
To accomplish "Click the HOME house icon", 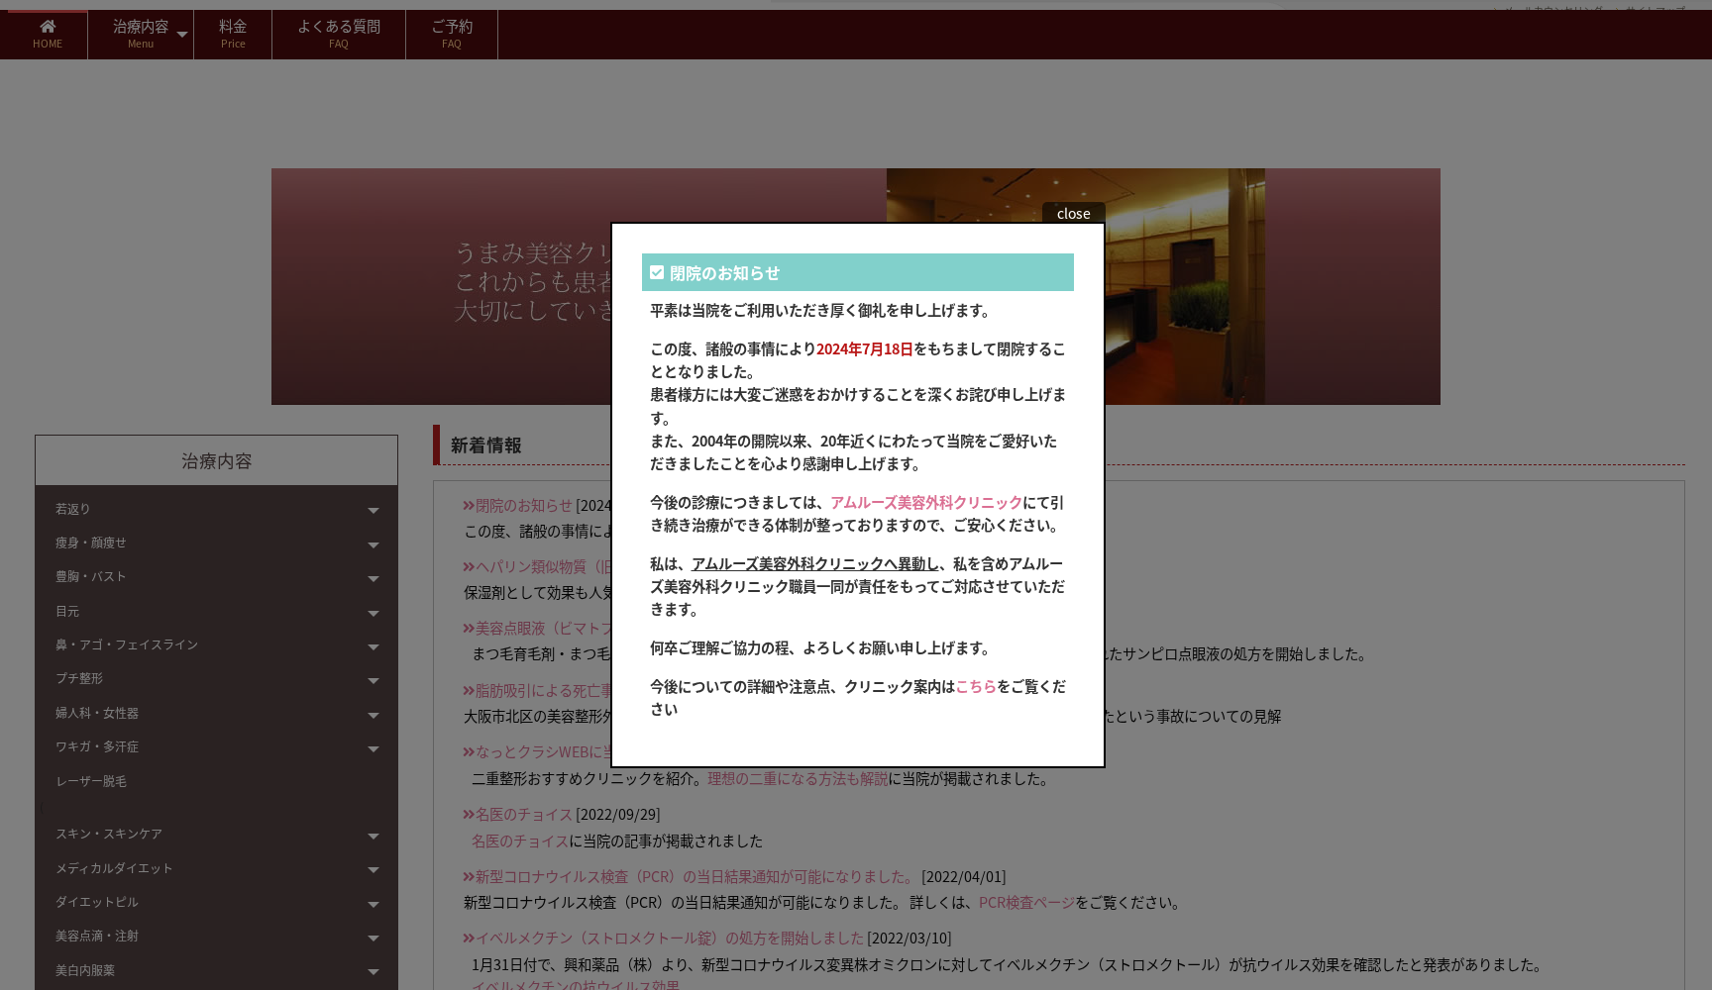I will point(47,27).
